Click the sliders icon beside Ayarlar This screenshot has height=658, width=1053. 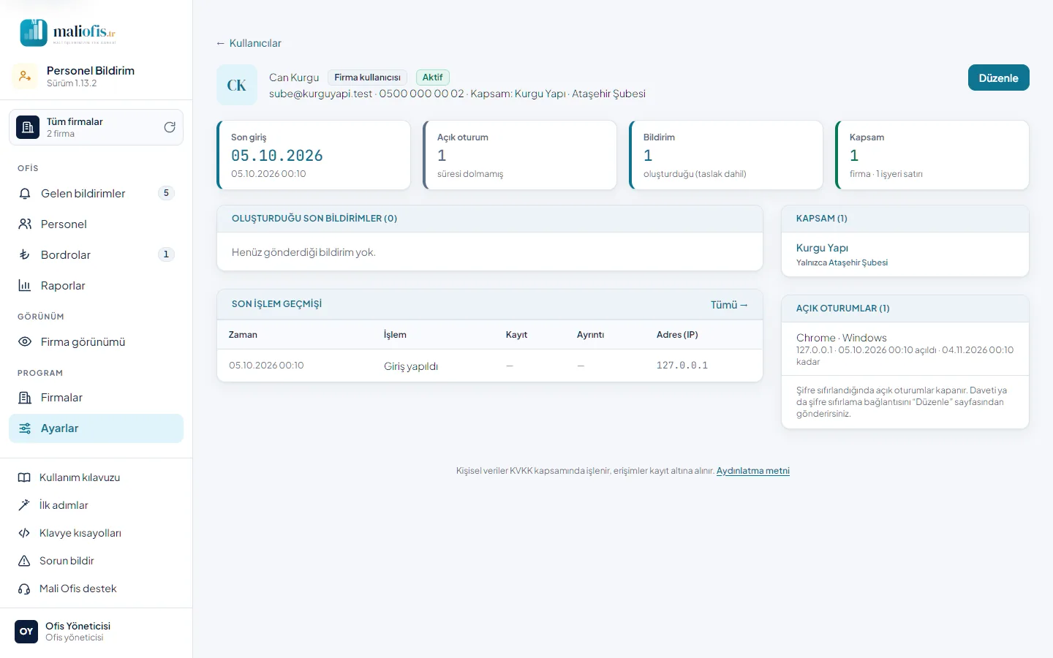25,428
